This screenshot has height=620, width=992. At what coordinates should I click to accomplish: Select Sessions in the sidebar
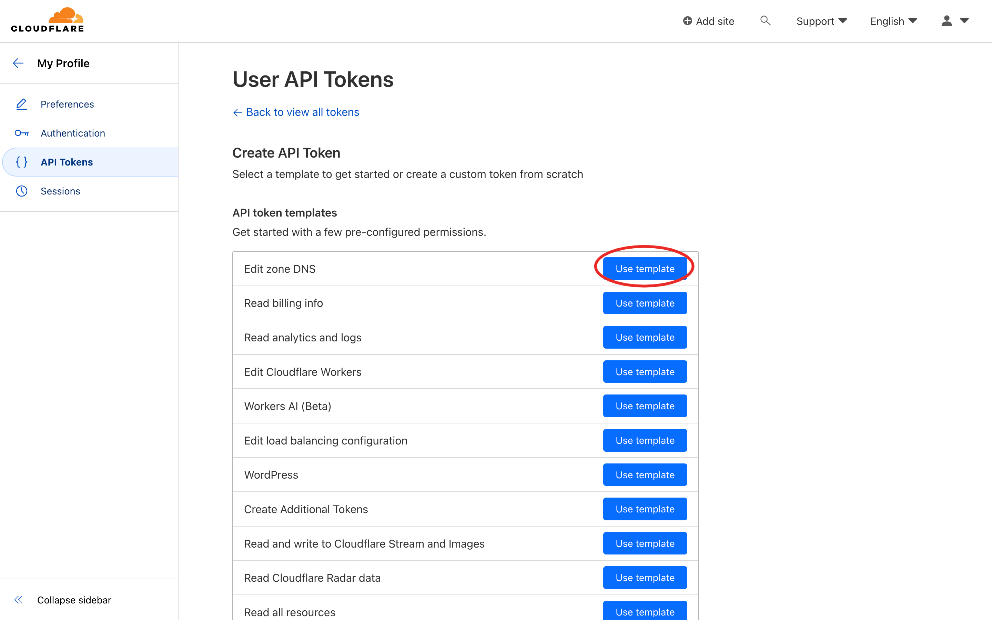coord(60,191)
